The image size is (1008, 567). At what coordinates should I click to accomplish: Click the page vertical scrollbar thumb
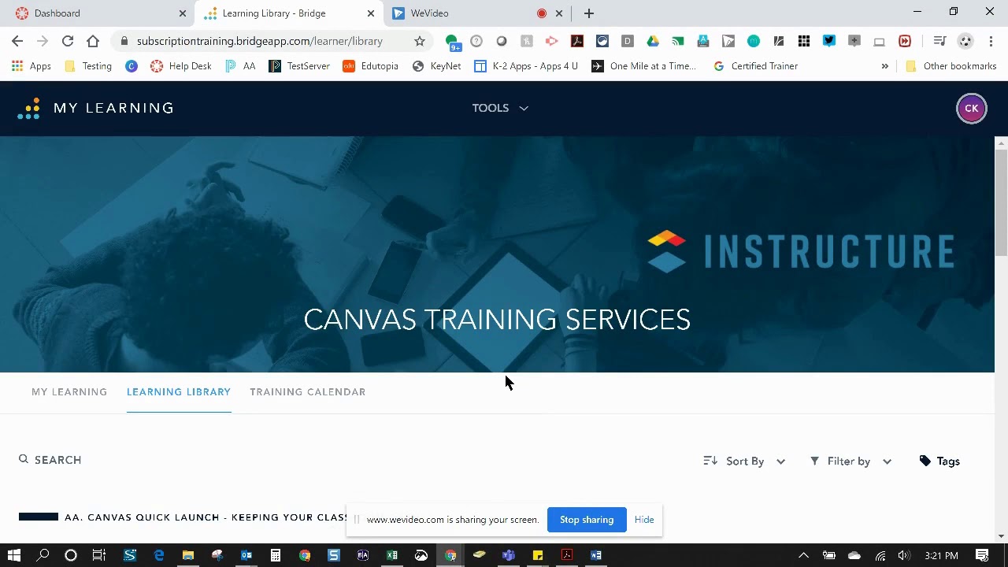point(1001,201)
